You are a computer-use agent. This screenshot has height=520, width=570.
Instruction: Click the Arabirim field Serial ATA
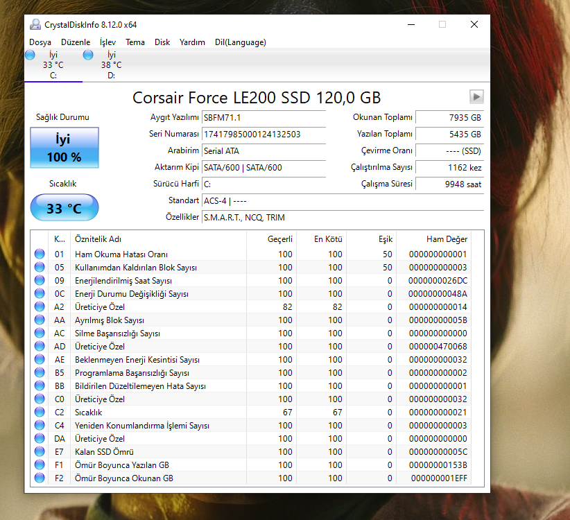point(264,151)
